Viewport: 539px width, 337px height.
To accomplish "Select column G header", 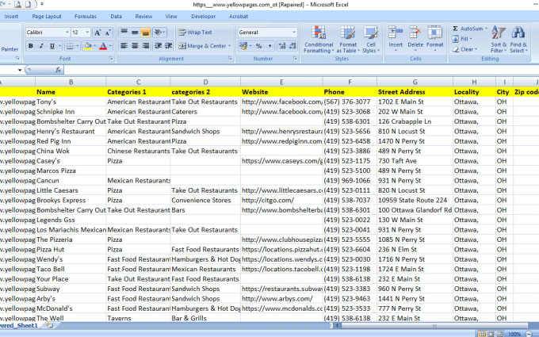I will [415, 82].
